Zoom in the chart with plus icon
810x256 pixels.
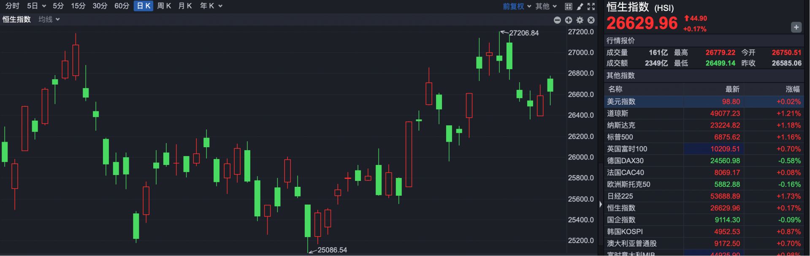(569, 20)
